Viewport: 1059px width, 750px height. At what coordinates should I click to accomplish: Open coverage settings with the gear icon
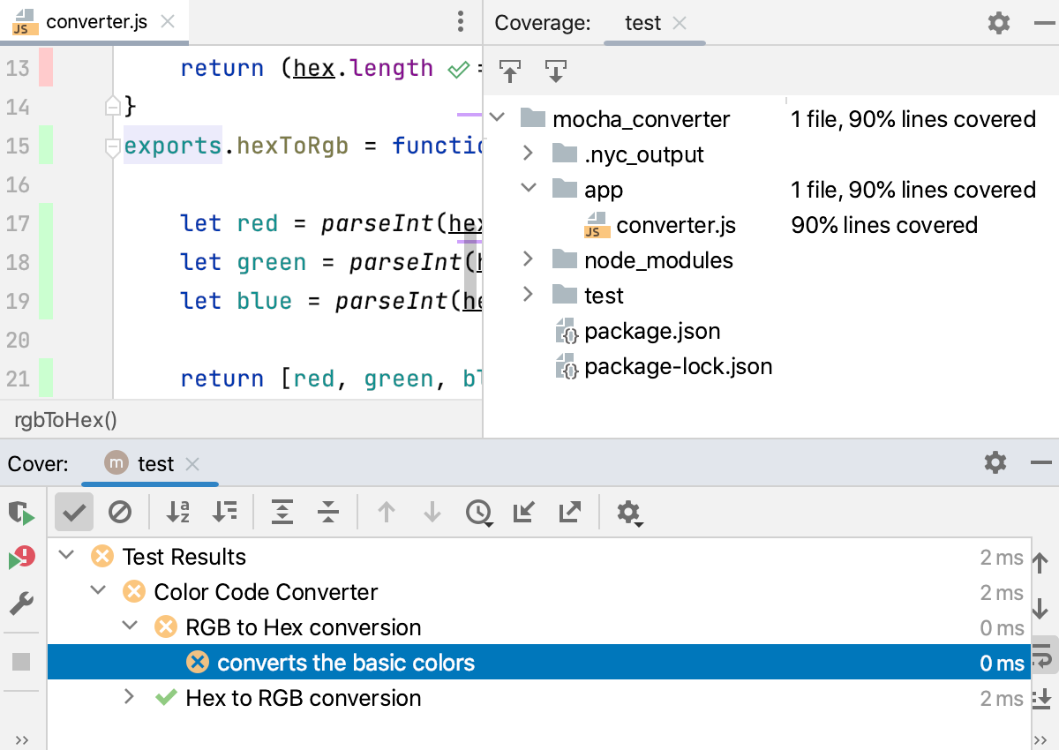click(x=998, y=23)
